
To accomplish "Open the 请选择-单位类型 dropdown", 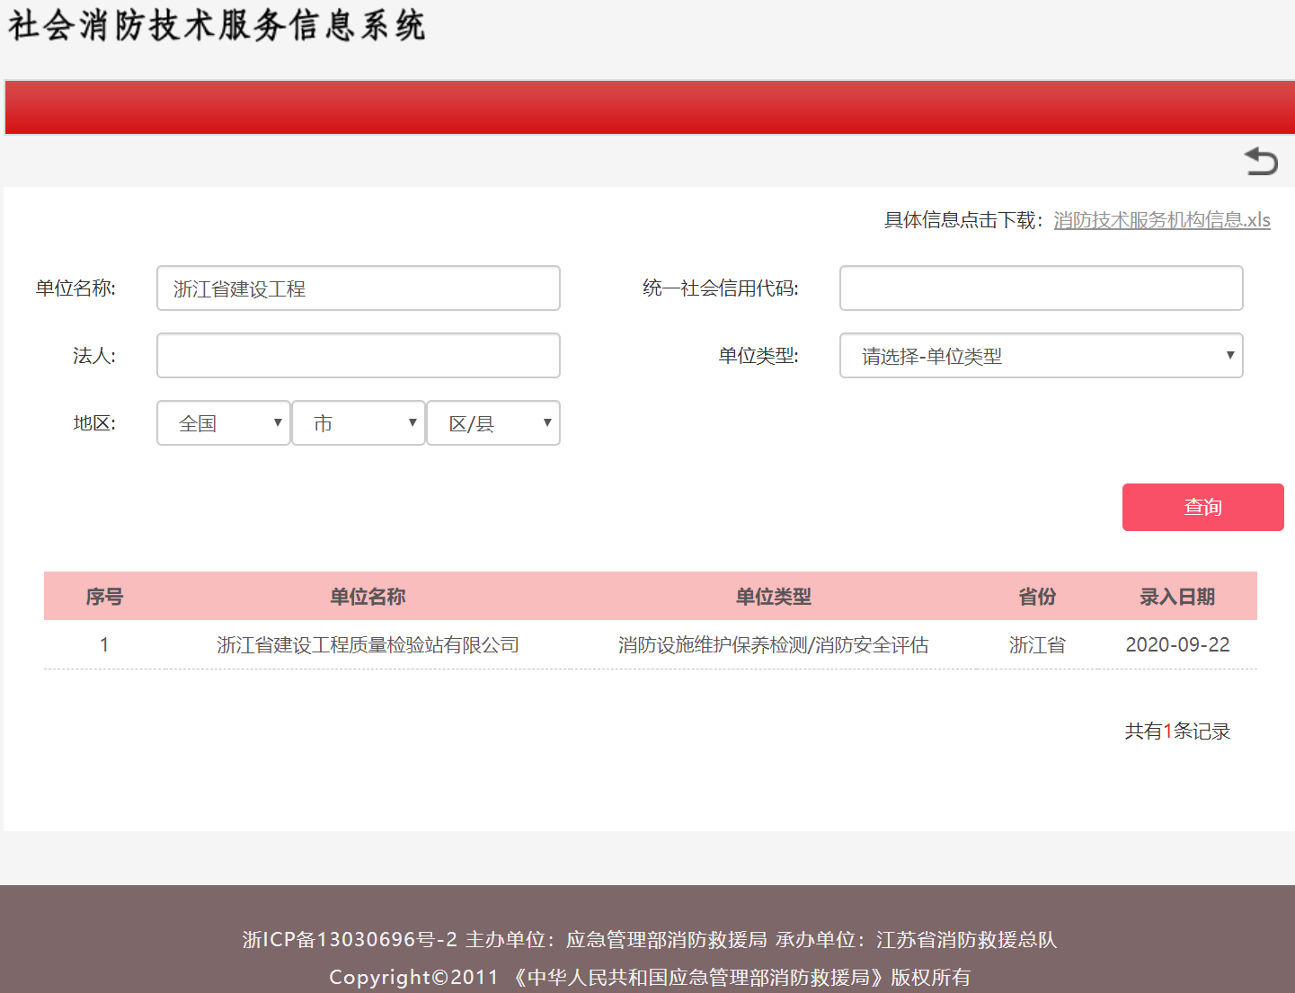I will (1042, 356).
